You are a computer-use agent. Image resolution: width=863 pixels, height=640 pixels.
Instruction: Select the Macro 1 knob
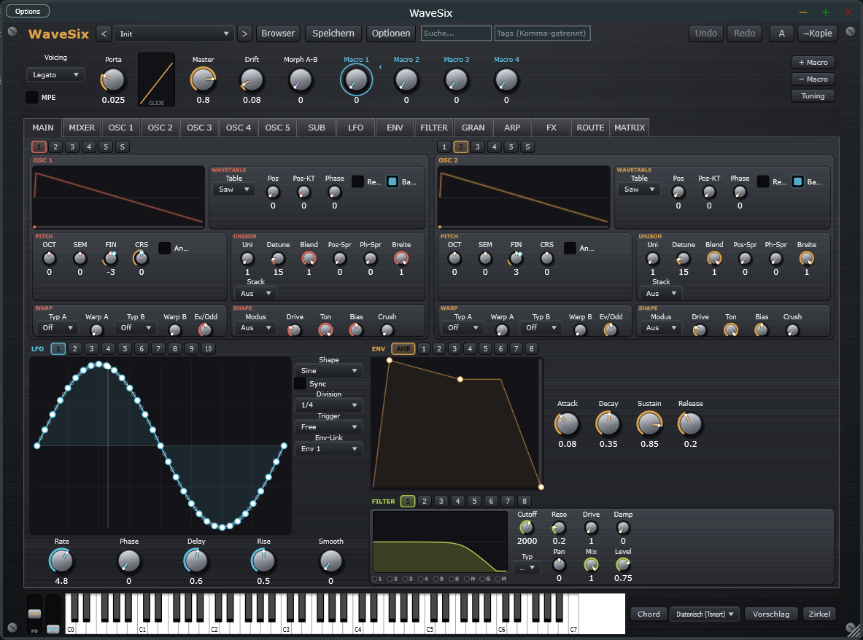tap(356, 80)
